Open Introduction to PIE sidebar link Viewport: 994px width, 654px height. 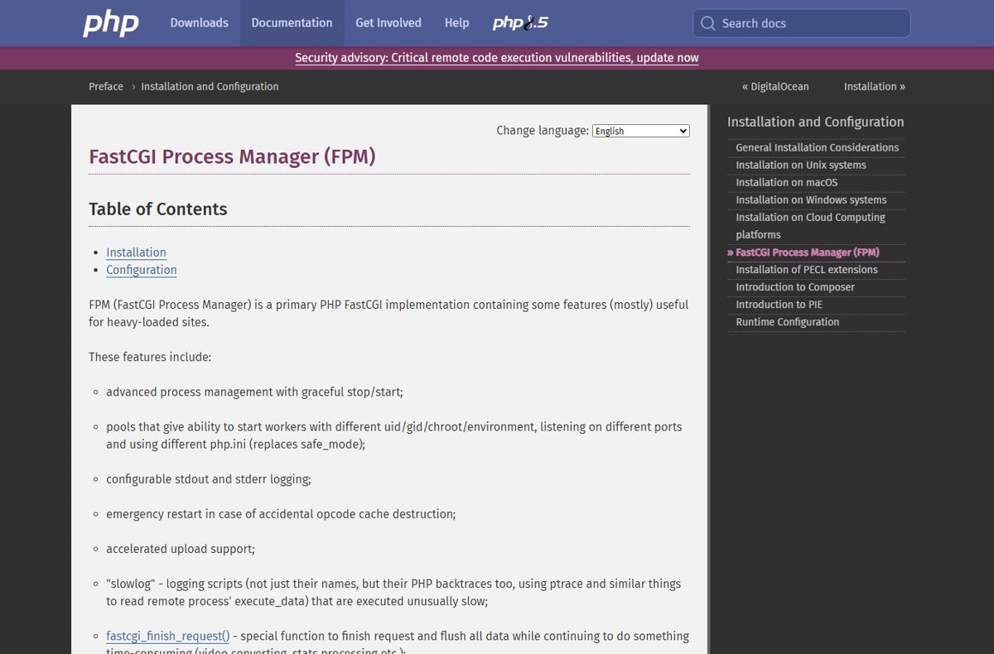tap(779, 305)
